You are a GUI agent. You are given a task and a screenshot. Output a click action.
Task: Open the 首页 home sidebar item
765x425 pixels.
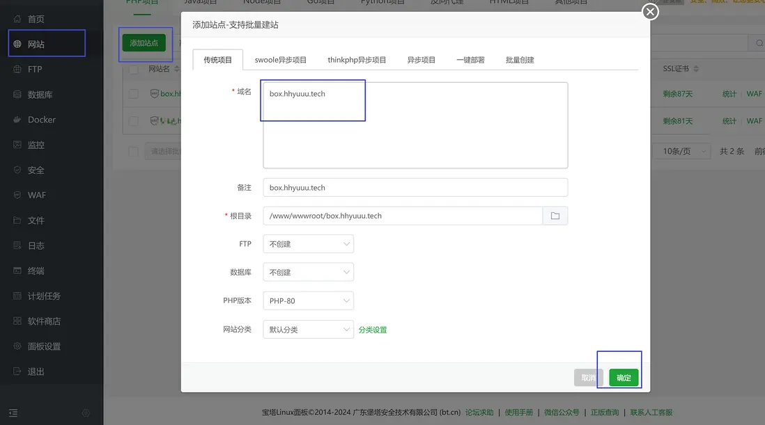pos(35,19)
